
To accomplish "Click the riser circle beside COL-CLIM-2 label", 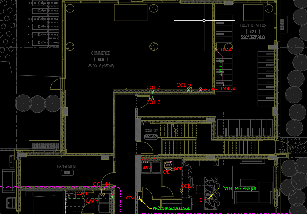I will pos(200,88).
